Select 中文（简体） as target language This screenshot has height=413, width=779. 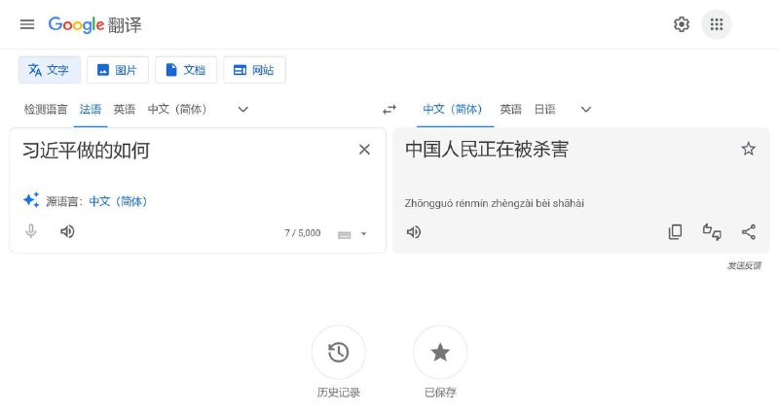453,109
